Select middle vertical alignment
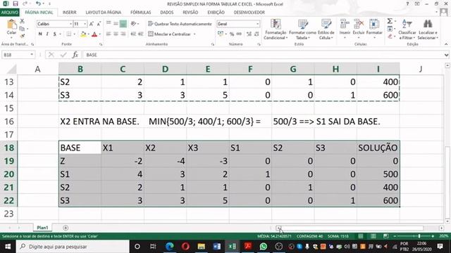The height and width of the screenshot is (253, 451). pos(116,23)
